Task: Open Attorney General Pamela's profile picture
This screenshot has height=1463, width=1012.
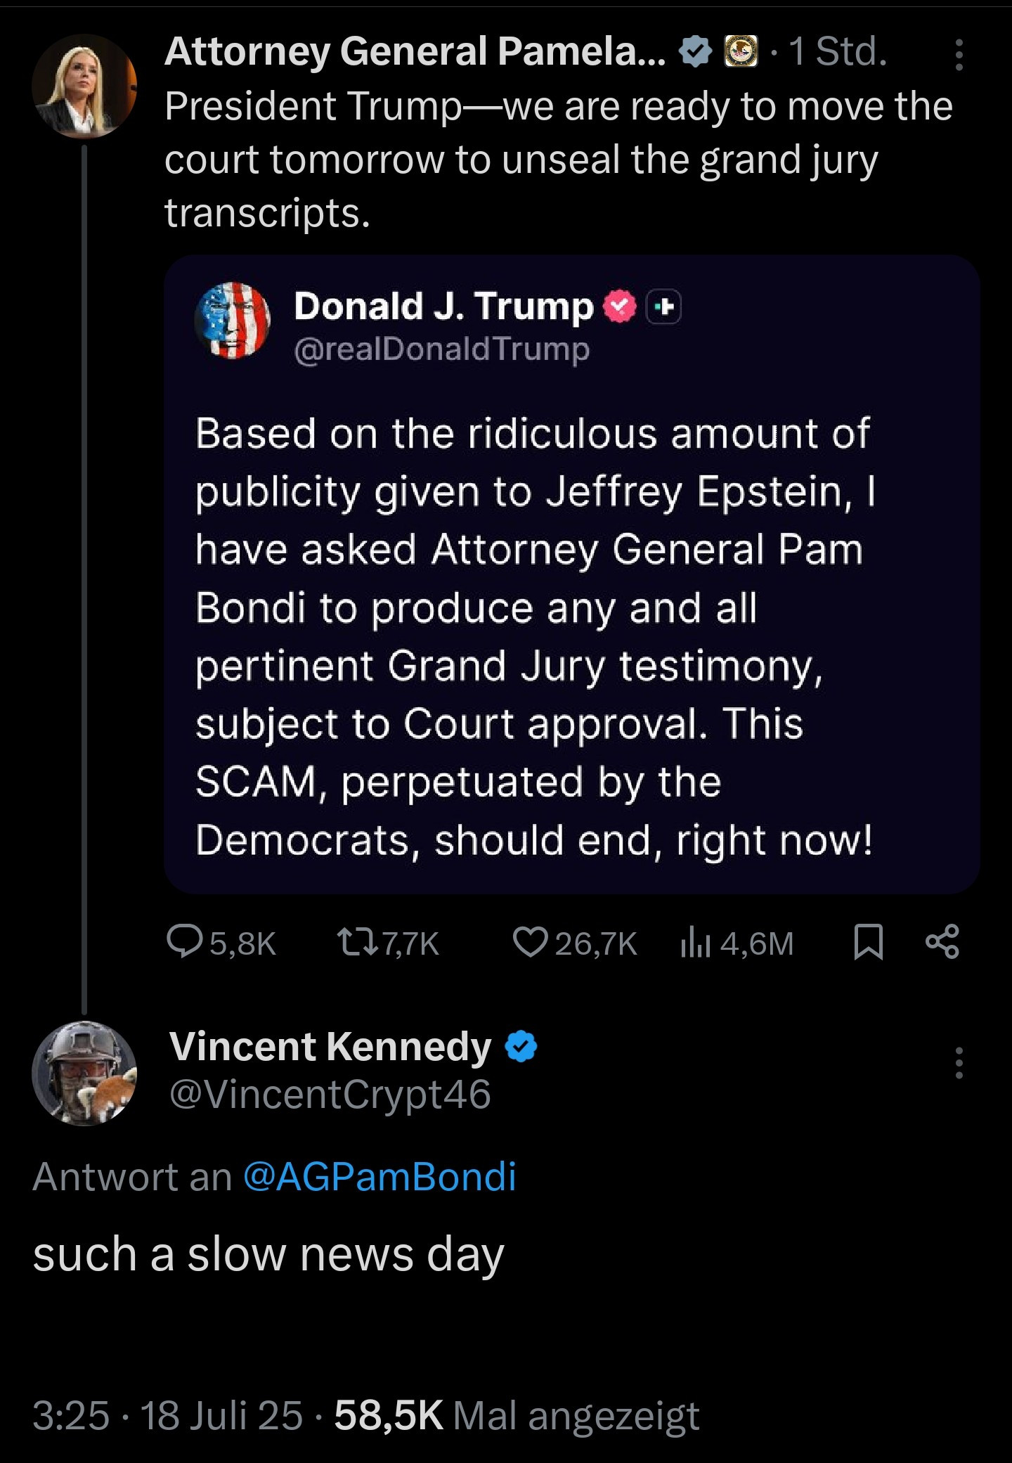Action: [x=84, y=86]
